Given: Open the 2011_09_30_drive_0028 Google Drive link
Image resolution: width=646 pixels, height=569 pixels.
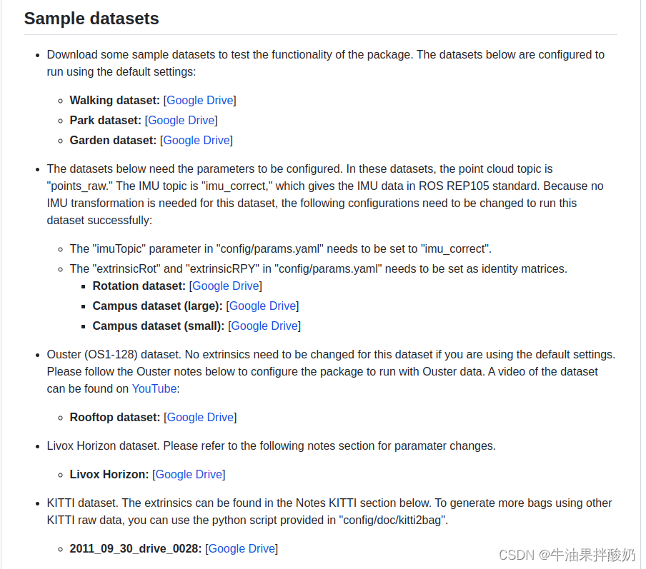Looking at the screenshot, I should pos(242,549).
